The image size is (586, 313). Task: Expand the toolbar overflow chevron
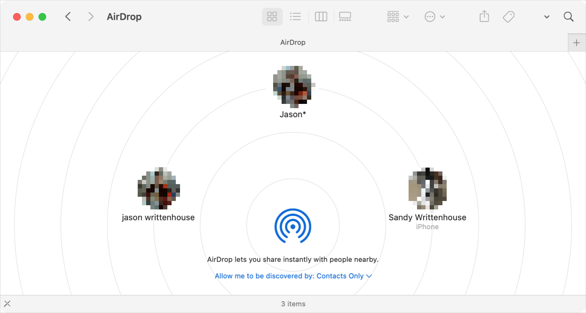click(547, 17)
